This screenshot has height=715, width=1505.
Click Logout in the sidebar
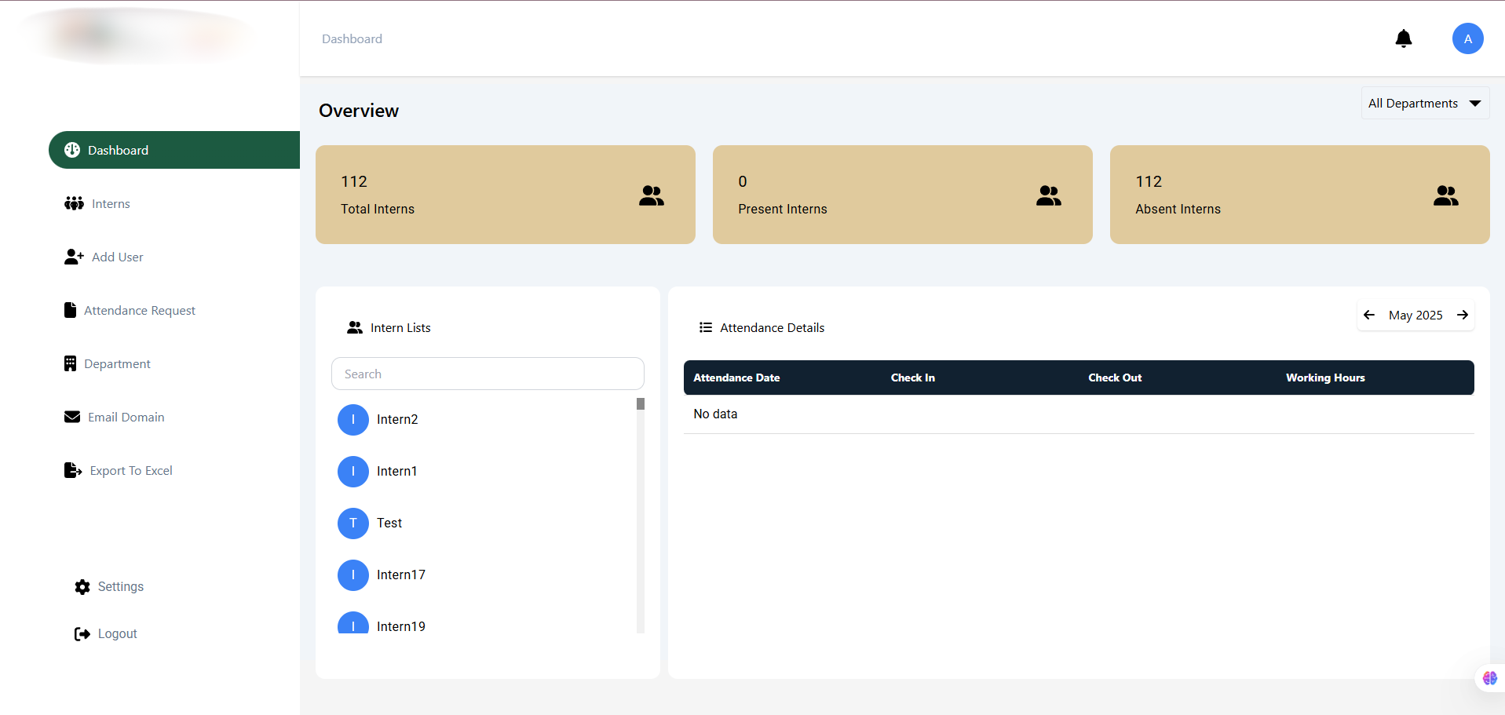pos(117,633)
